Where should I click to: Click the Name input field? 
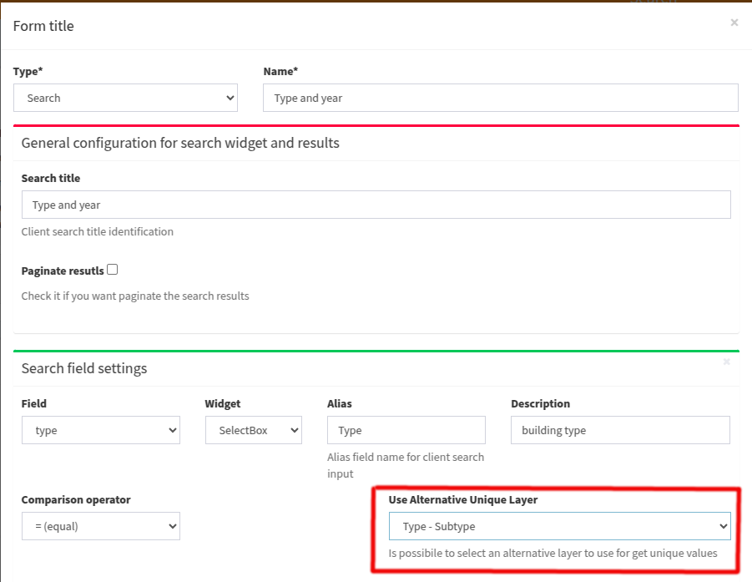point(501,98)
